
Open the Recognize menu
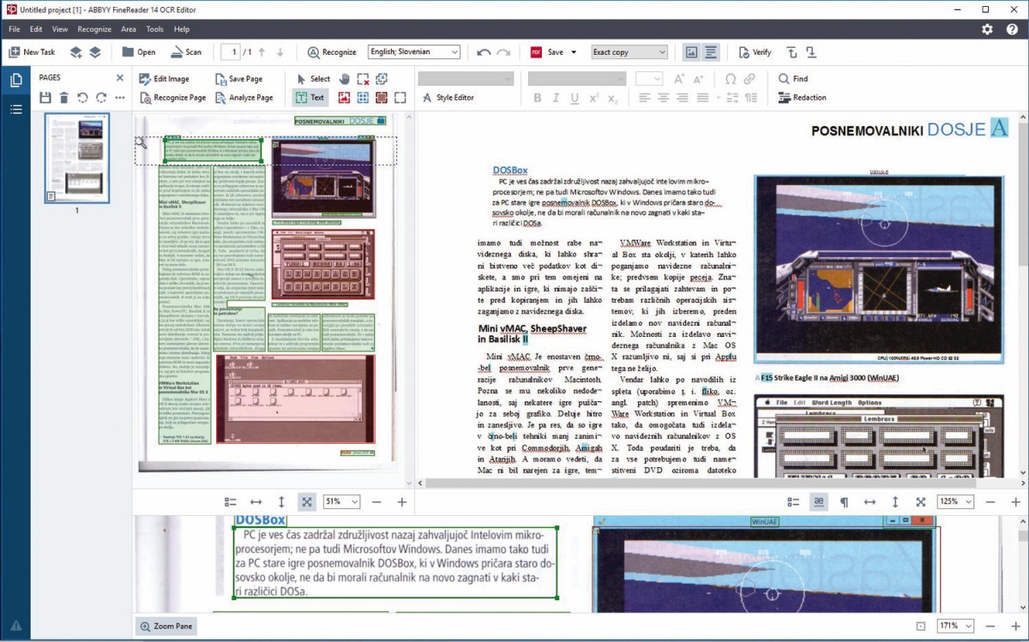pos(94,29)
